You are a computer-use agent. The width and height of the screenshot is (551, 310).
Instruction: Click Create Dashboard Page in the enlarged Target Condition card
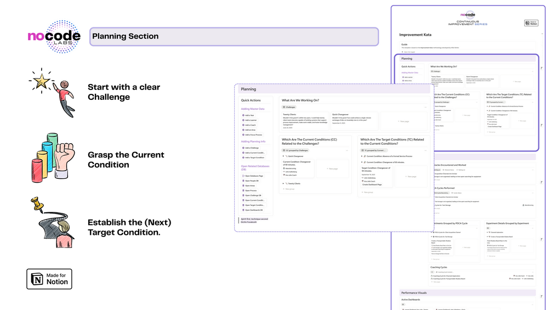[x=372, y=184]
